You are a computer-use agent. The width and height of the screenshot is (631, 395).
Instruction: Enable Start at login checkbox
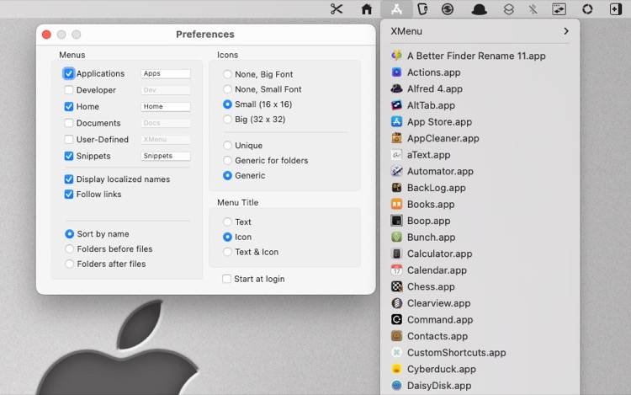pos(226,279)
